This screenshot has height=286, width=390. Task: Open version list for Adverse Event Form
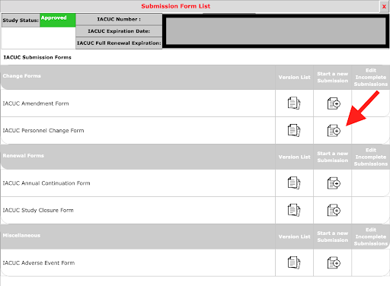point(294,262)
